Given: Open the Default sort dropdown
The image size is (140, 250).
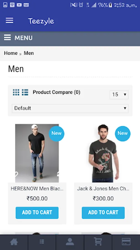Looking at the screenshot, I should click(70, 108).
